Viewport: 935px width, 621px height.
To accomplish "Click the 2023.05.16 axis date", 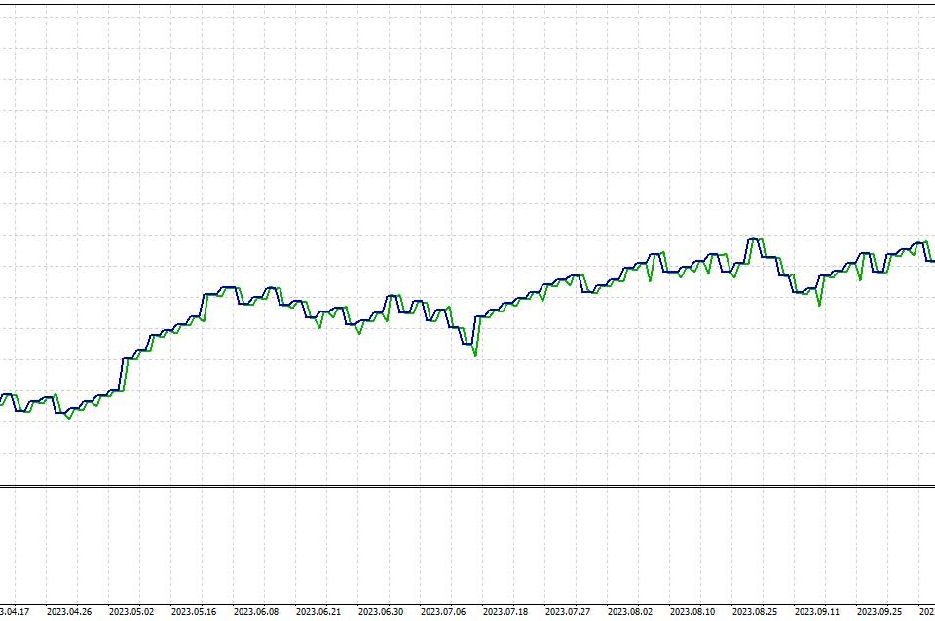I will 194,612.
